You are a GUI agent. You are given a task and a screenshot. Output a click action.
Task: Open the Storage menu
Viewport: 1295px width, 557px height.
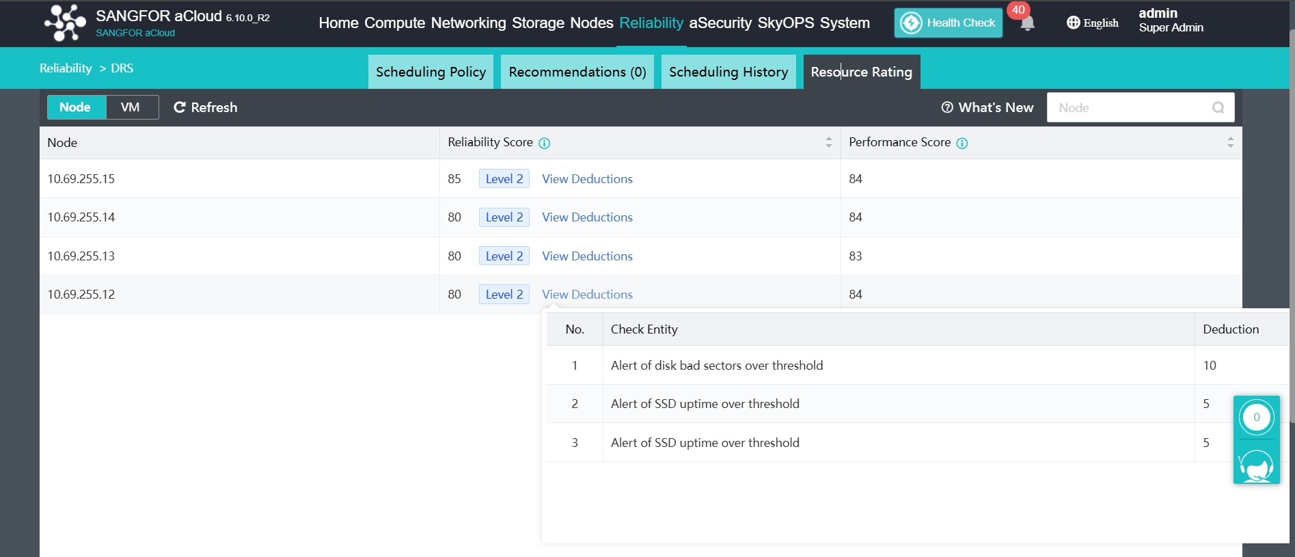click(x=538, y=23)
